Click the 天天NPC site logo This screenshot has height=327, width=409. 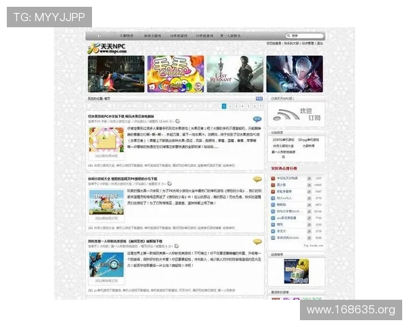click(107, 48)
